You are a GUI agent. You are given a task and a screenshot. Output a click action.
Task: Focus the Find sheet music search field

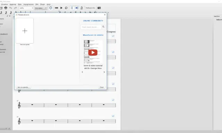pyautogui.click(x=91, y=27)
